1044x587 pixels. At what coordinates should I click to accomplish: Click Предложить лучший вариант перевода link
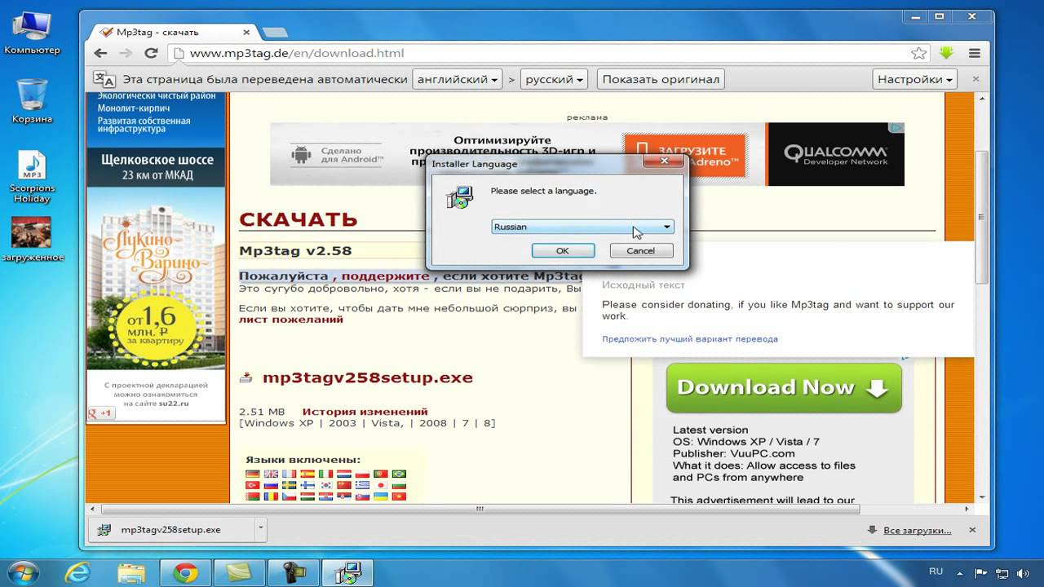tap(690, 338)
